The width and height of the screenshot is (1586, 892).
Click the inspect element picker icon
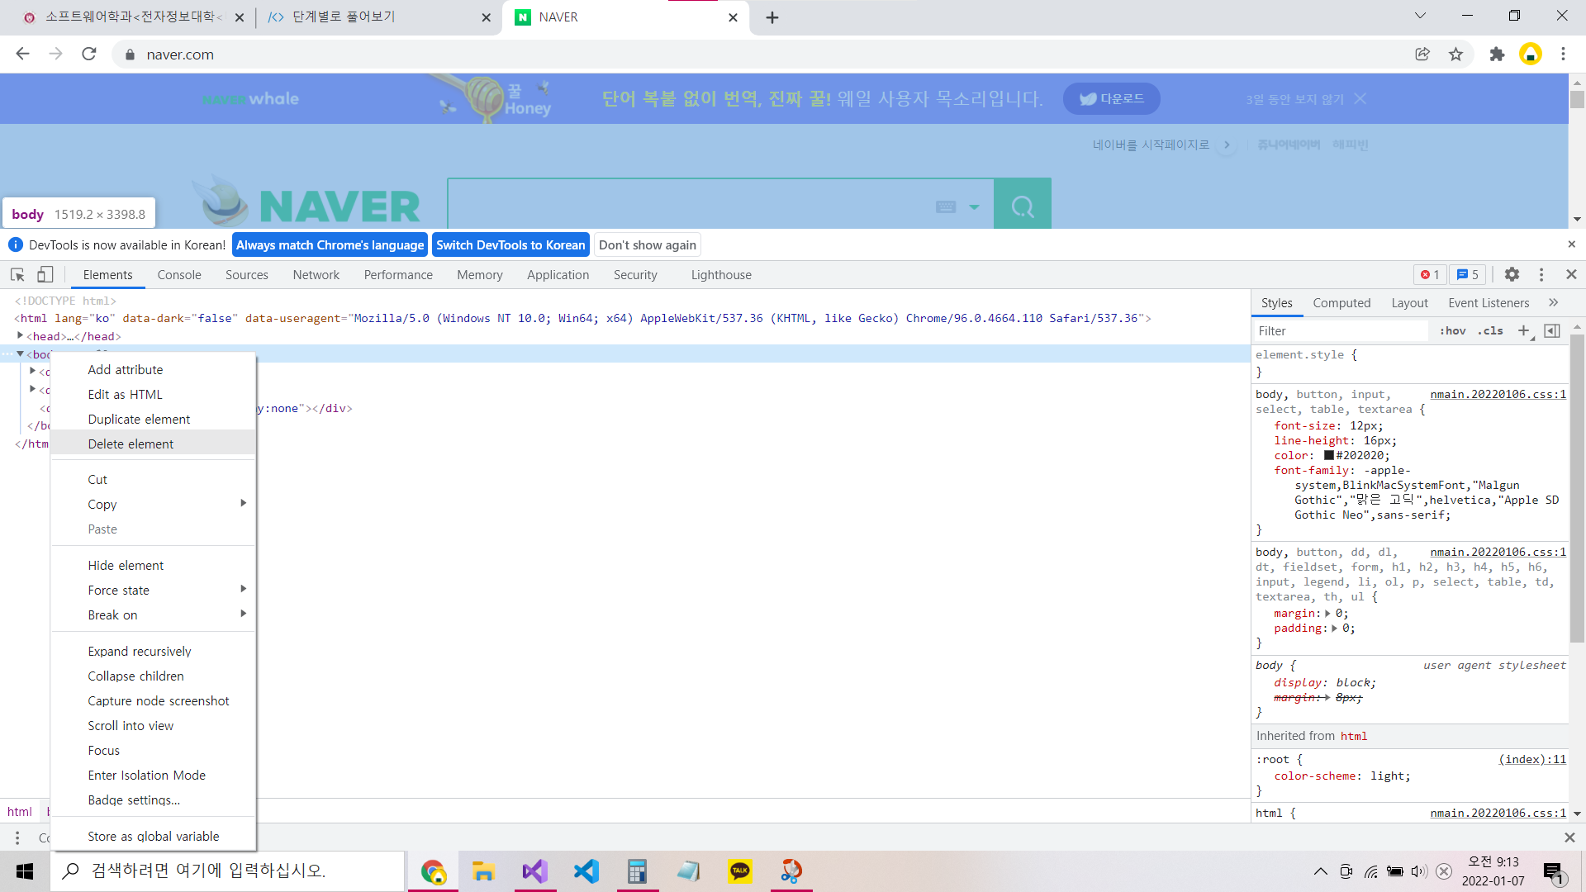click(17, 275)
